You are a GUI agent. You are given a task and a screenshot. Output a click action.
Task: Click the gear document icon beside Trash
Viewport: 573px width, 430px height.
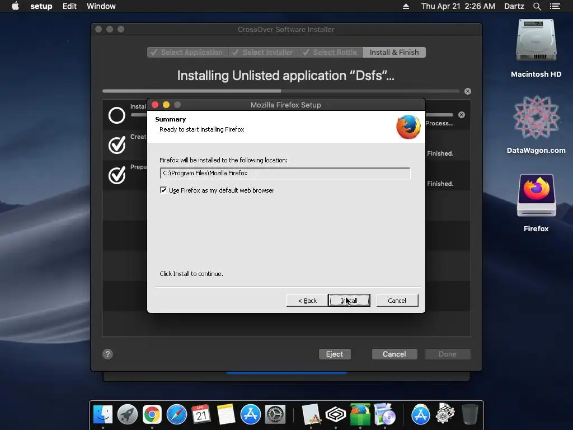(x=445, y=413)
